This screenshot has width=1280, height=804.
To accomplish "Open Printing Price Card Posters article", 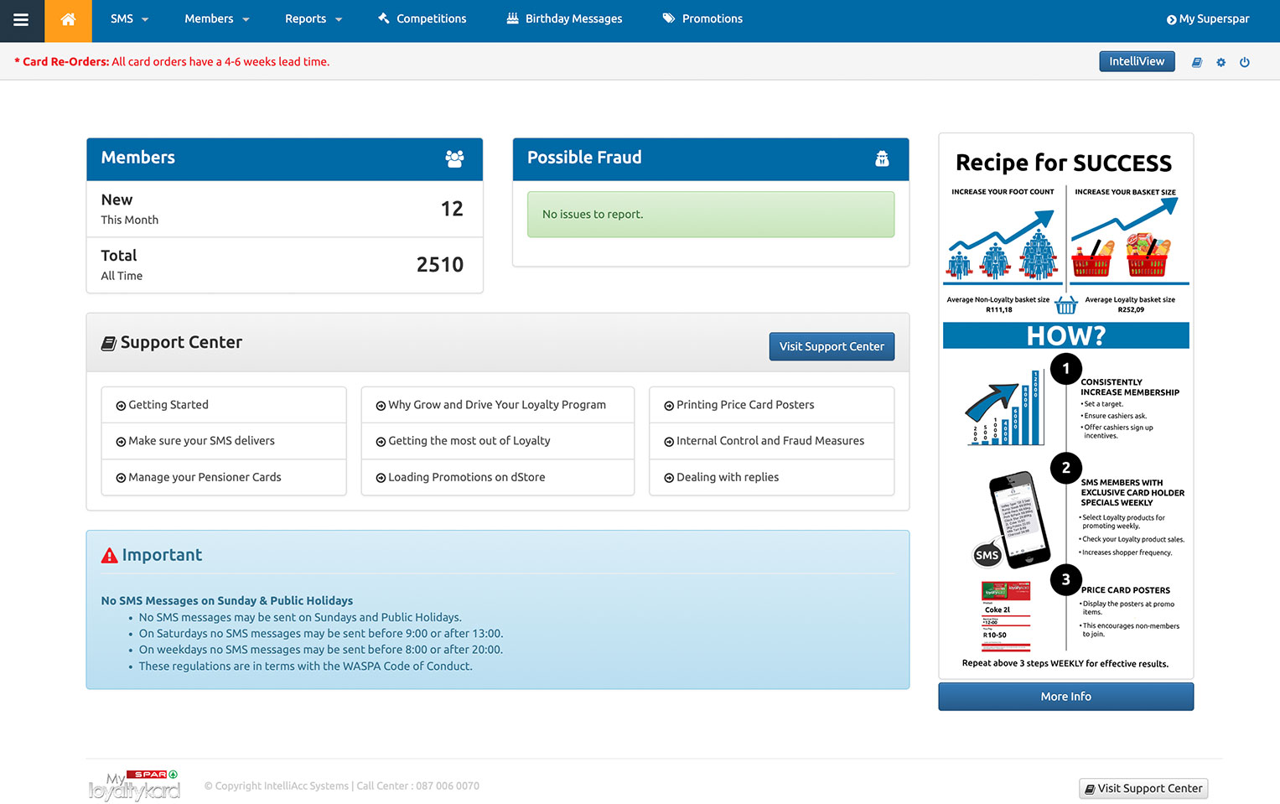I will (771, 405).
